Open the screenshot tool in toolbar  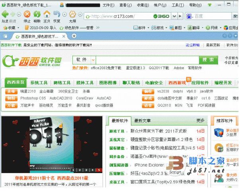tap(176, 28)
